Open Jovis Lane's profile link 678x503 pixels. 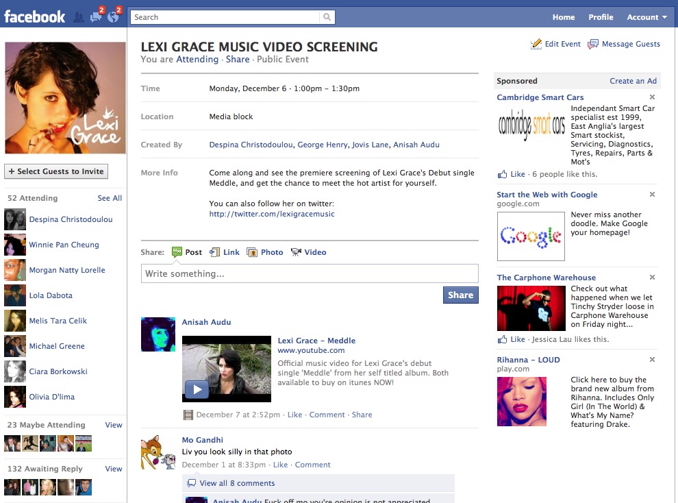tap(370, 145)
